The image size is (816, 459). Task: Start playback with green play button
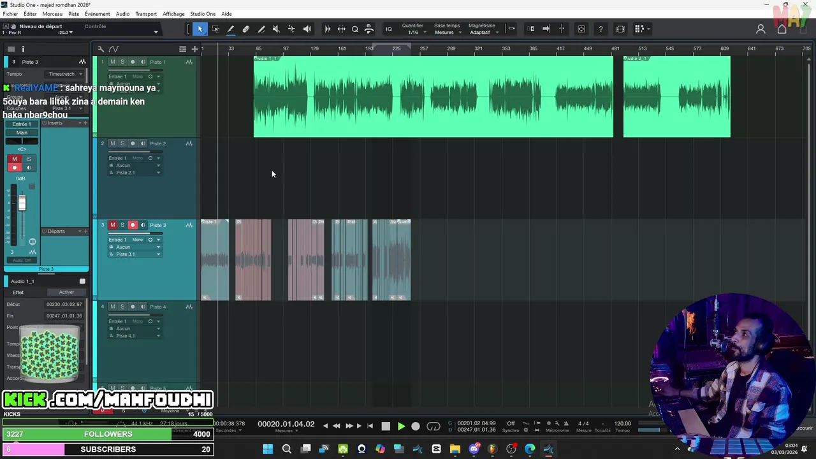click(401, 426)
